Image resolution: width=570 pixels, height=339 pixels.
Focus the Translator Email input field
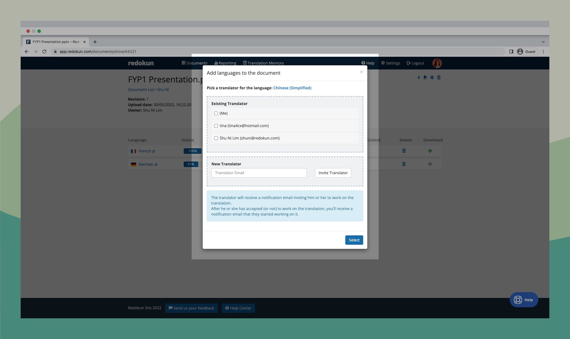[x=259, y=173]
